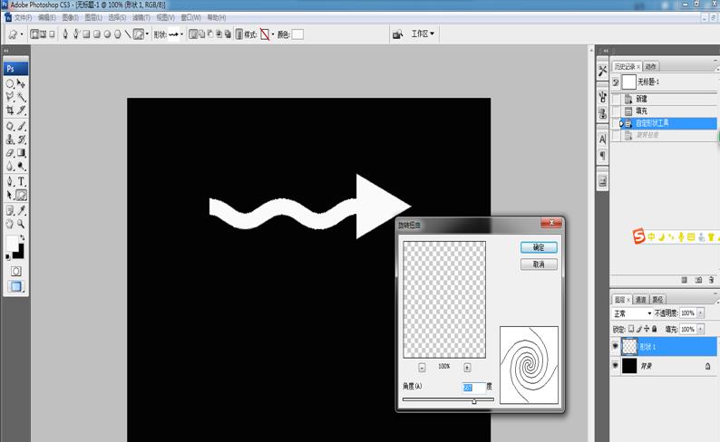Launch Bridge from options bar

[398, 34]
